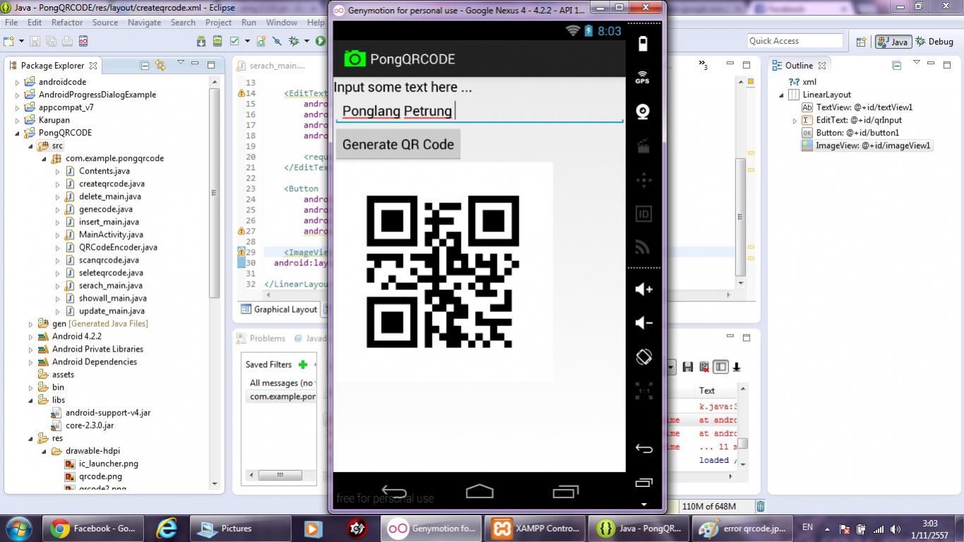Switch to the Debug perspective
This screenshot has width=964, height=542.
coord(935,42)
